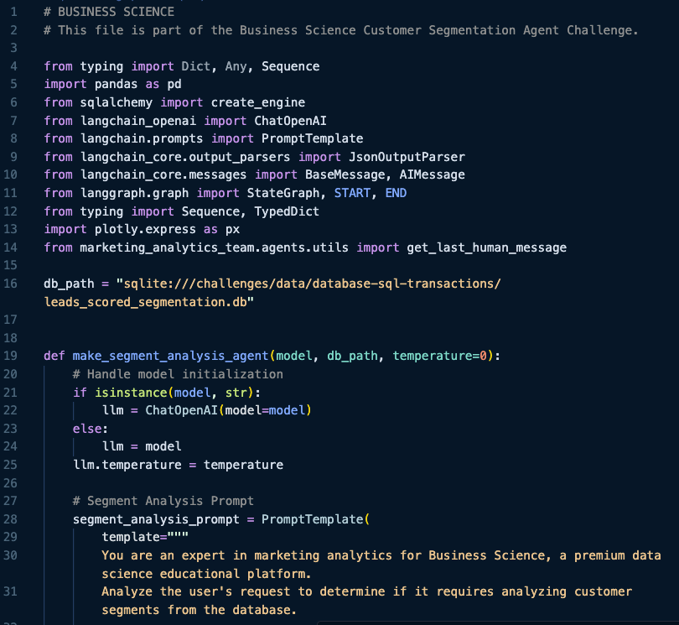Viewport: 679px width, 625px height.
Task: Click 'plotly.express' on line 13
Action: (x=145, y=229)
